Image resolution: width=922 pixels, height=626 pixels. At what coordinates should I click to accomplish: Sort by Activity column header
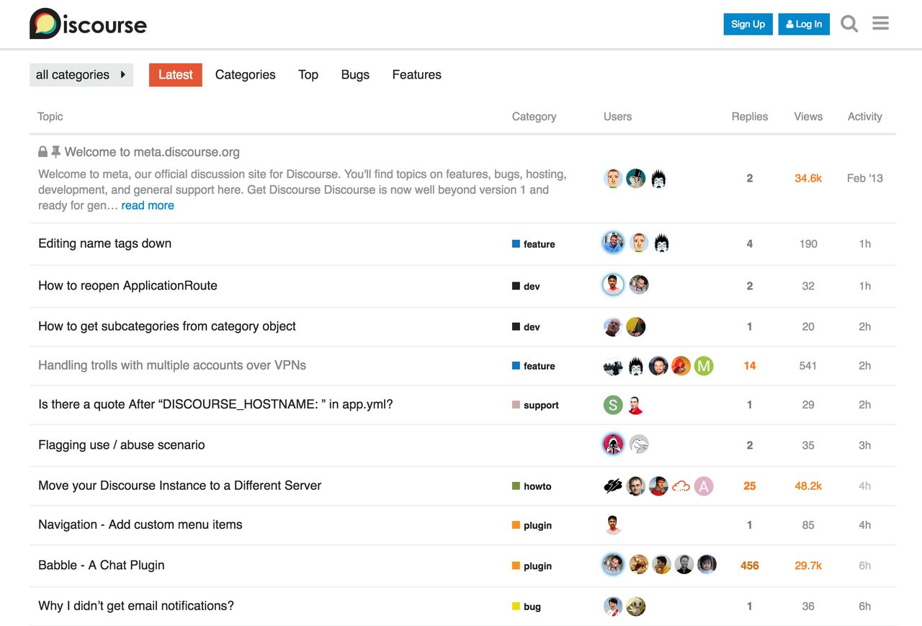[865, 117]
